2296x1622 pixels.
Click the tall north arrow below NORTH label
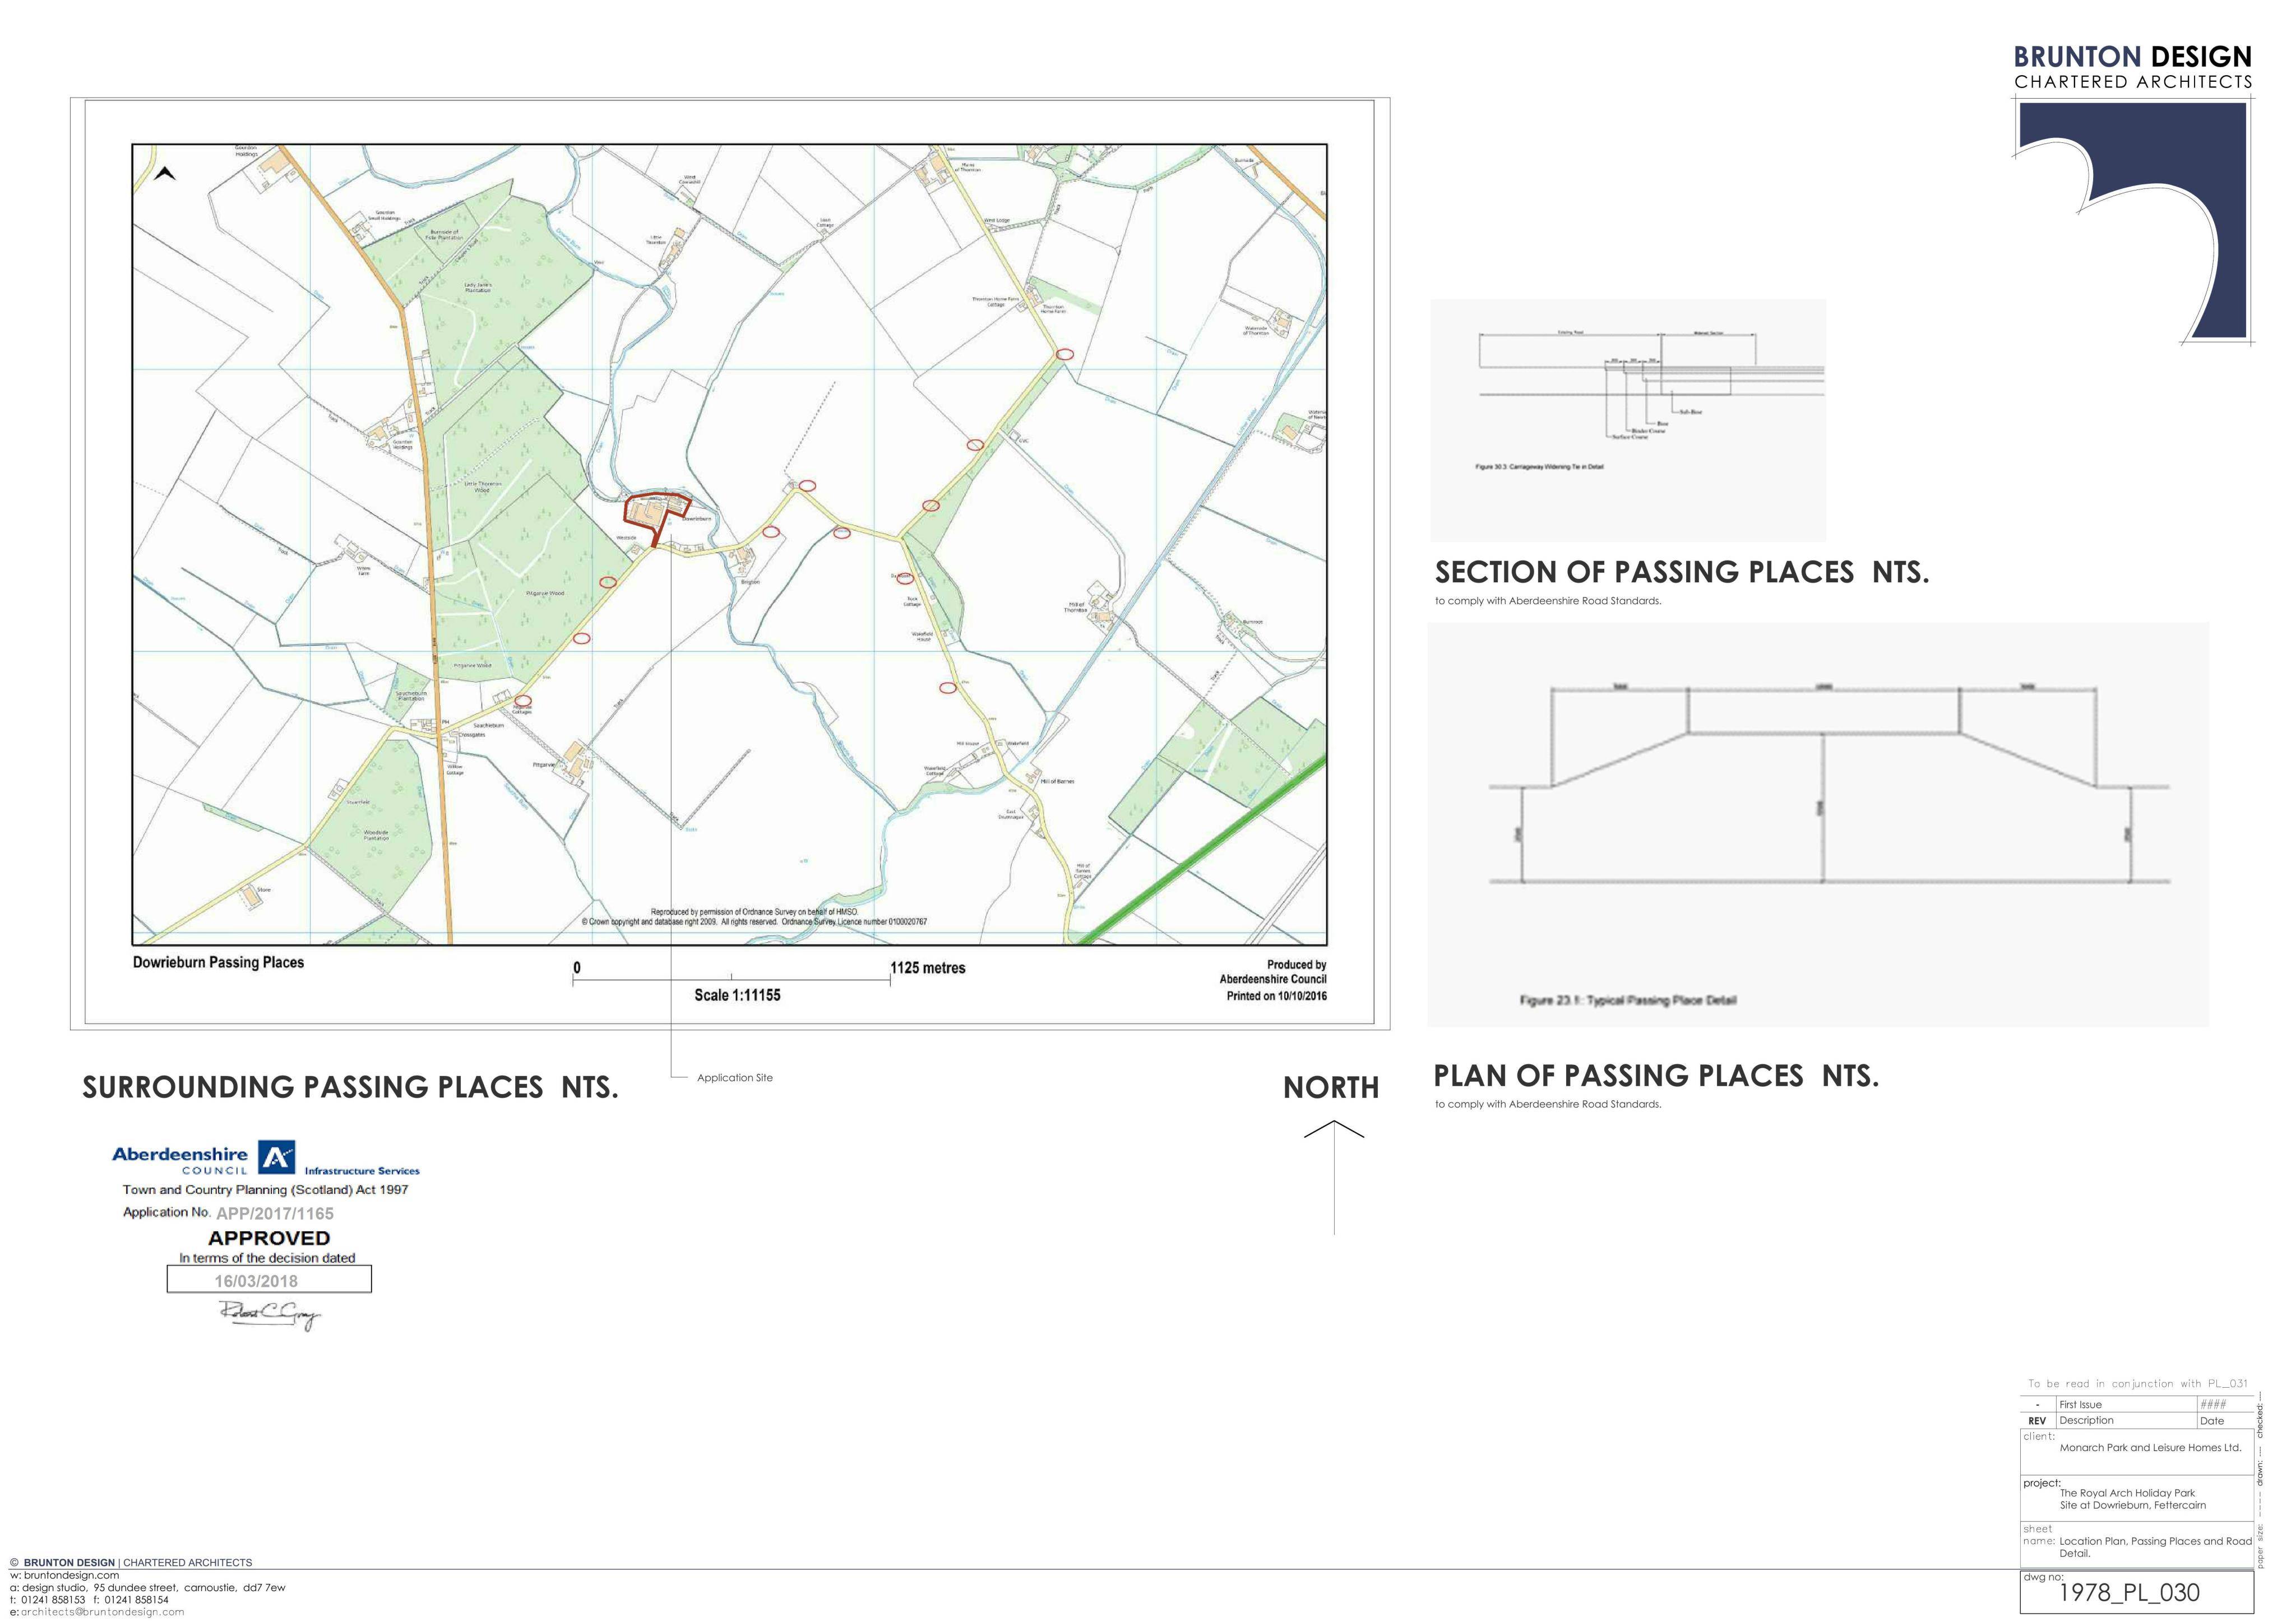point(1334,1177)
